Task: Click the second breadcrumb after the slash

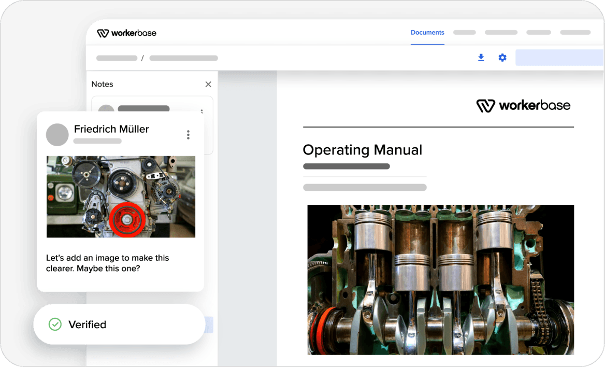Action: point(183,58)
